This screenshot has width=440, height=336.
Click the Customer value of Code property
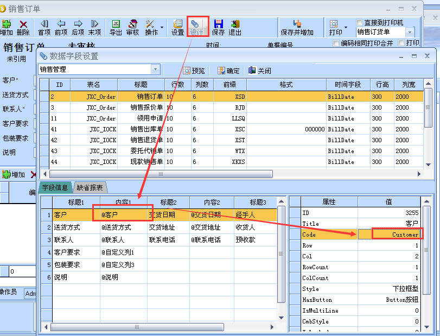point(389,234)
